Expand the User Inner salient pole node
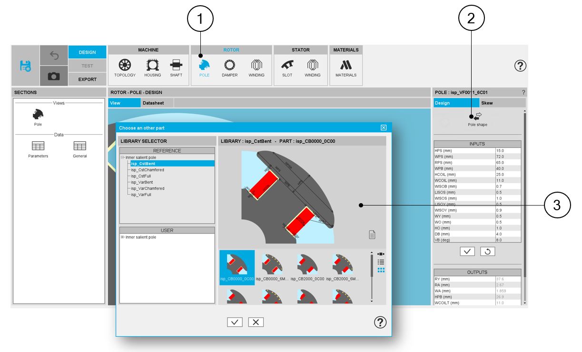 (122, 237)
